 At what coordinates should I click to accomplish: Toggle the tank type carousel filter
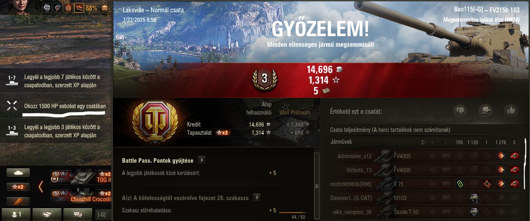[x=18, y=173]
